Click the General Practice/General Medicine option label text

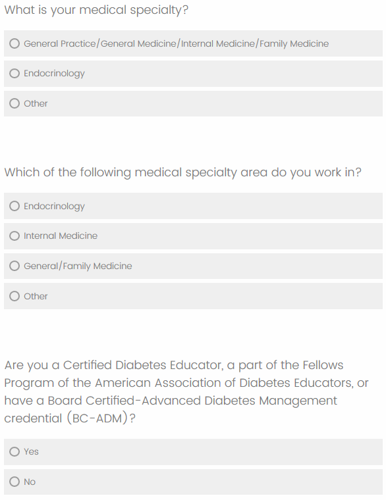[x=177, y=43]
